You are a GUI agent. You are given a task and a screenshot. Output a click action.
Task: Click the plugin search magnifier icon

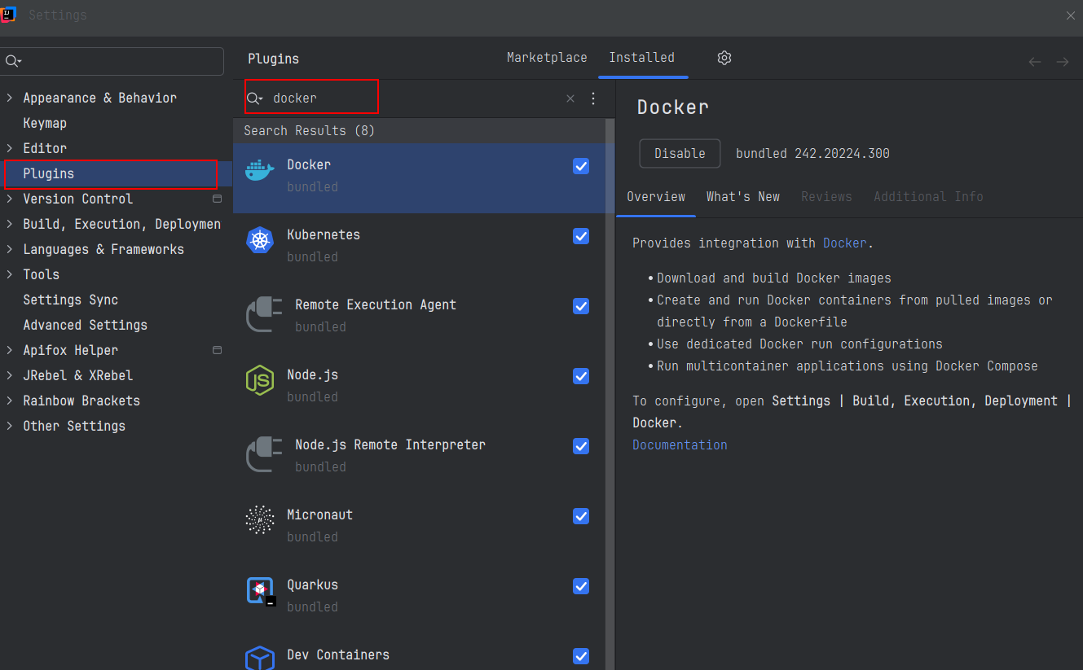(x=254, y=99)
